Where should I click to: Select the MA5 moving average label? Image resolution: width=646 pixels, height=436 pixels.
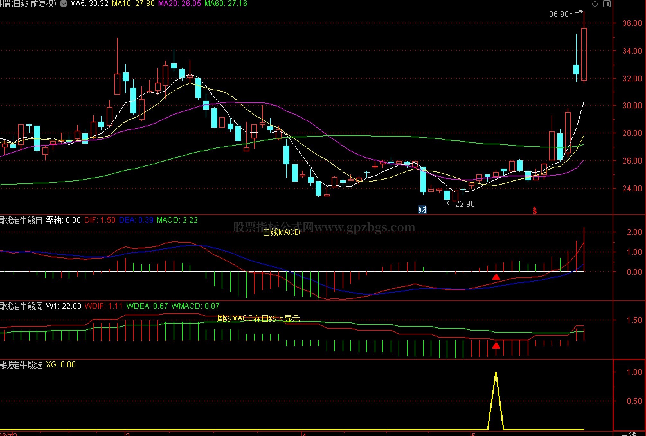[89, 4]
